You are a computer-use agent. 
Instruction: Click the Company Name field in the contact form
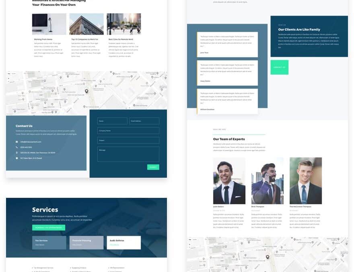pyautogui.click(x=128, y=131)
